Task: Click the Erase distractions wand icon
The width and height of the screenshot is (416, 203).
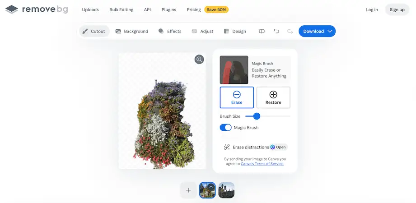Action: pyautogui.click(x=227, y=147)
